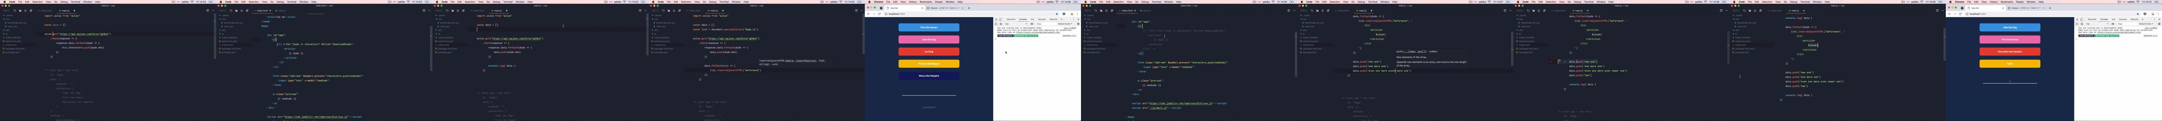Screen dimensions: 2162x121
Task: Switch to DevTools Elements tab in leftmost Chrome
Action: point(1011,19)
